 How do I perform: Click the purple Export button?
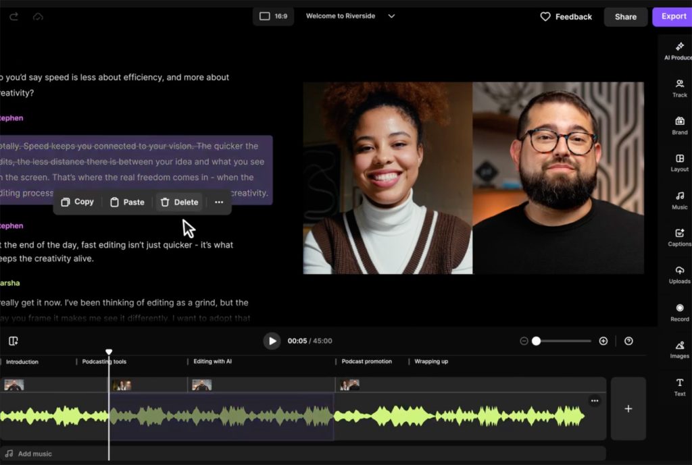tap(672, 16)
